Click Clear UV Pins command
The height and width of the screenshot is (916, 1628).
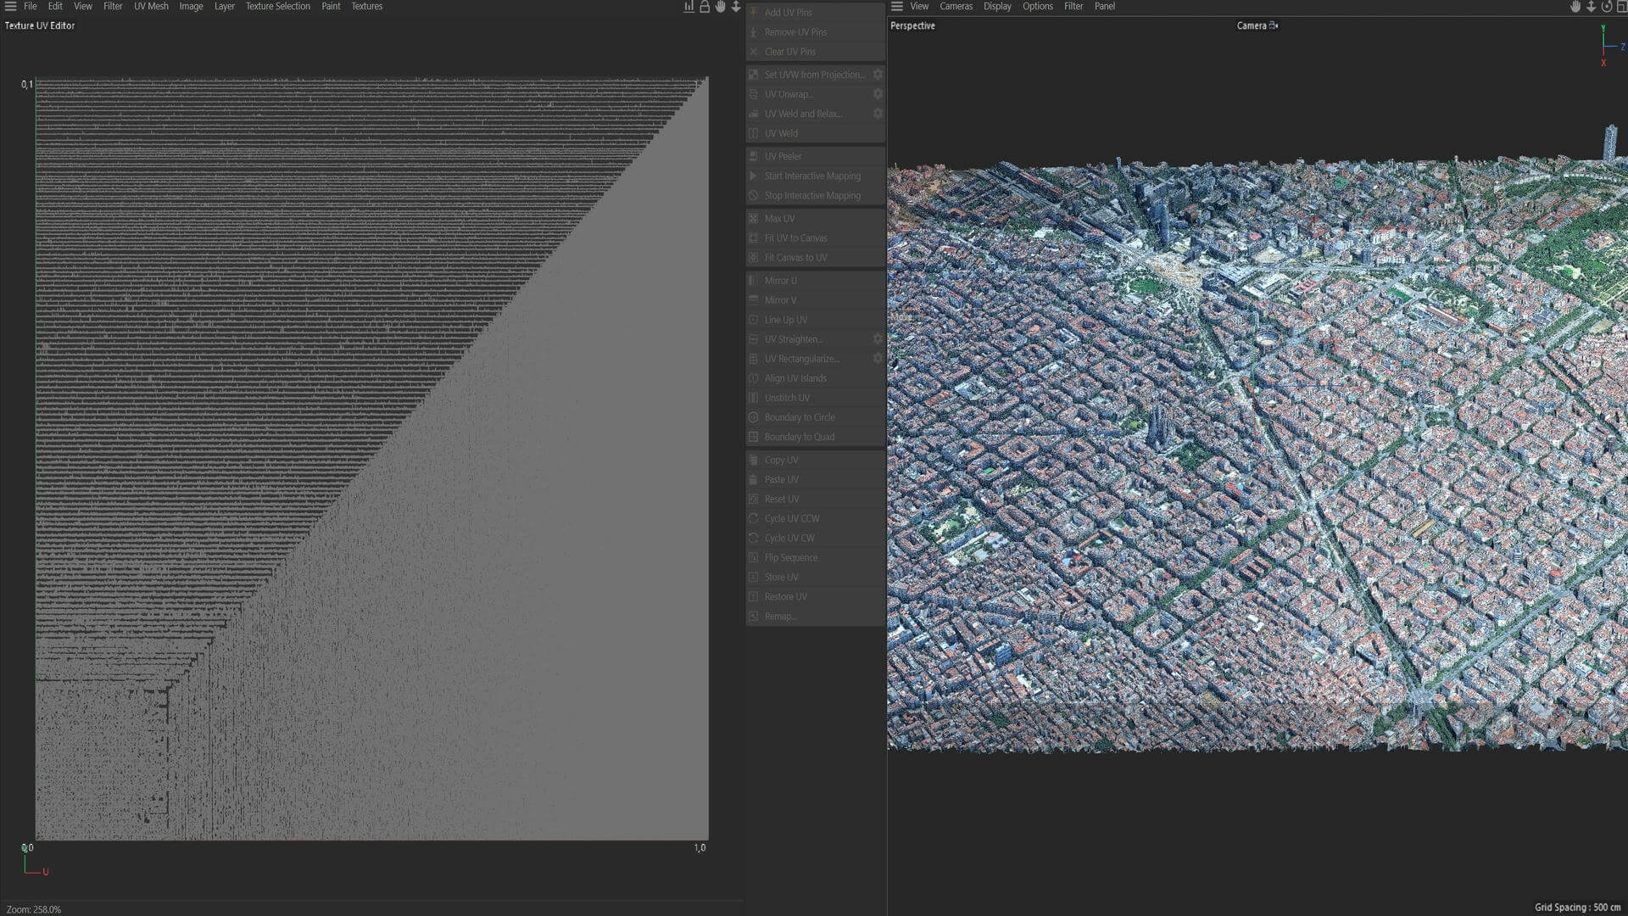coord(816,52)
